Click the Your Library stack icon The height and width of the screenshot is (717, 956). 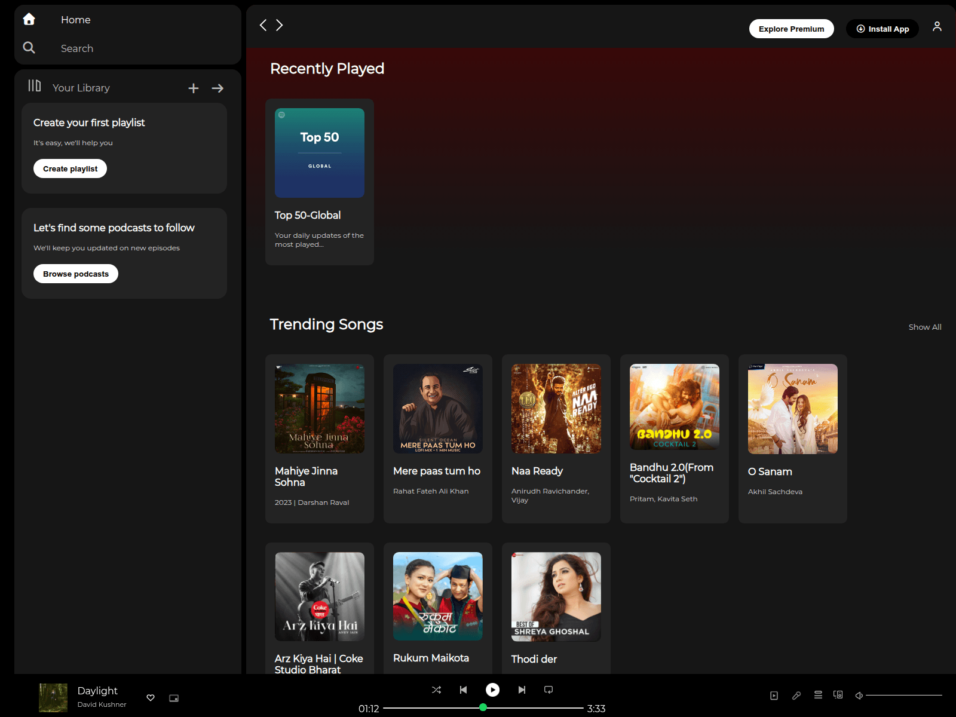tap(35, 86)
